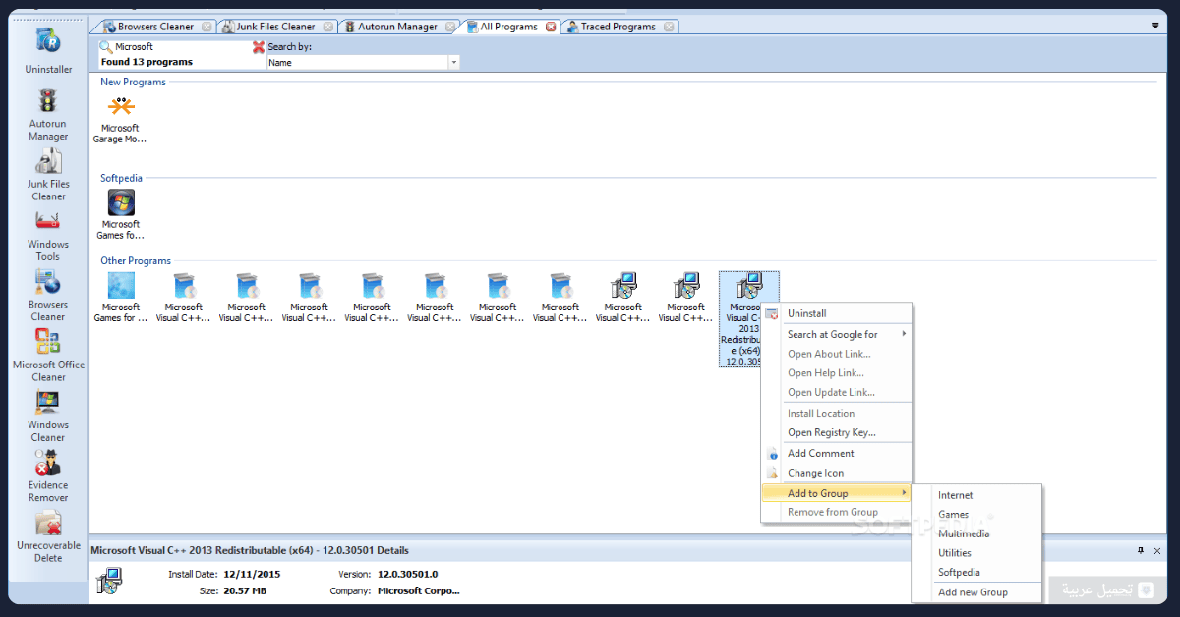Close the Details panel
Image resolution: width=1180 pixels, height=617 pixels.
(1157, 550)
